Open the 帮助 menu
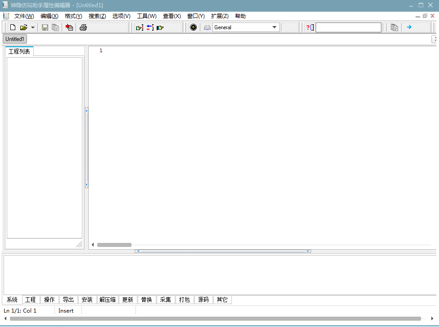 pos(240,16)
